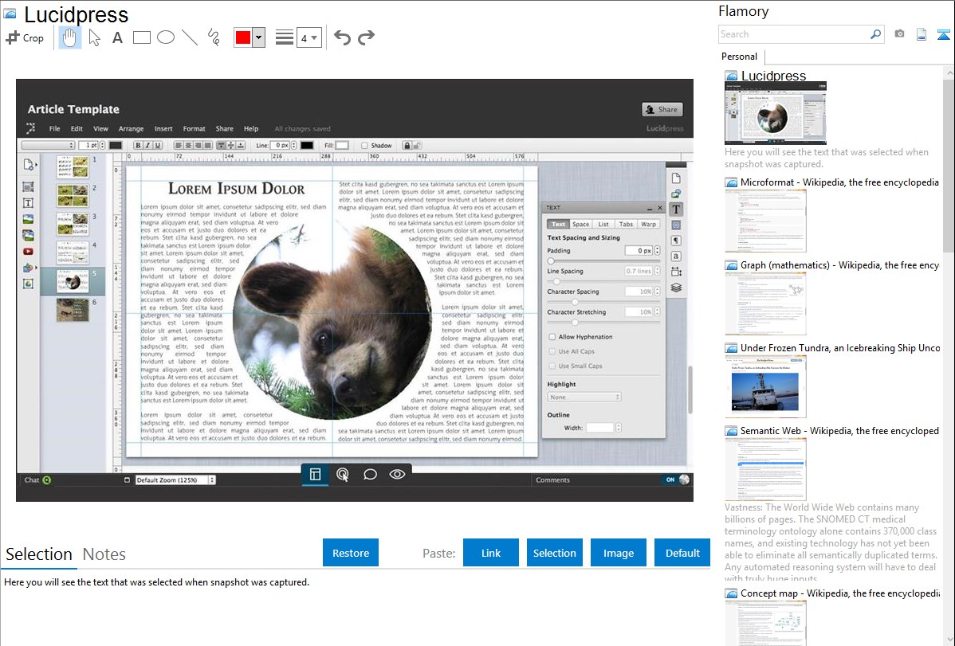Click the Character Spacing stepper
Viewport: 955px width, 646px height.
[657, 292]
